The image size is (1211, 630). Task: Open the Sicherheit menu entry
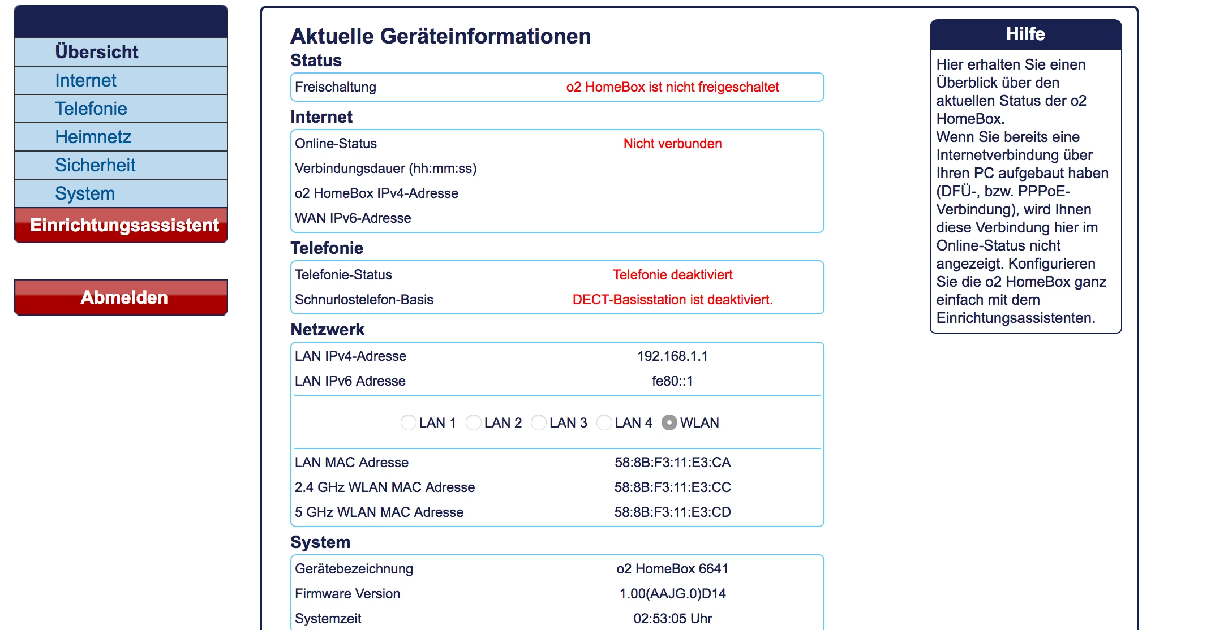95,165
